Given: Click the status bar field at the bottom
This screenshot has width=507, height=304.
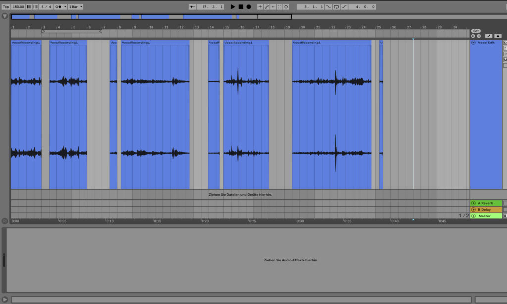Looking at the screenshot, I should [x=241, y=300].
